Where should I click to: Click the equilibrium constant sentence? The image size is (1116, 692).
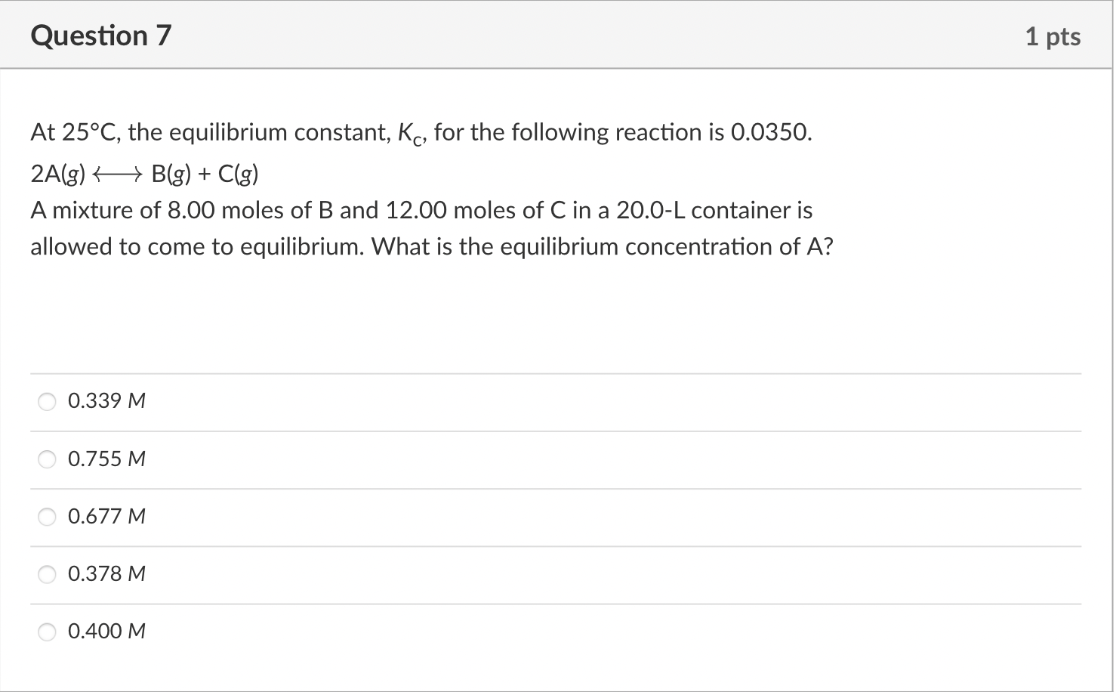coord(421,132)
